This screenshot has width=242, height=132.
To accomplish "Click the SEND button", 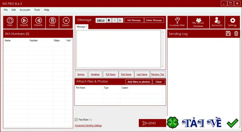I will (152, 123).
